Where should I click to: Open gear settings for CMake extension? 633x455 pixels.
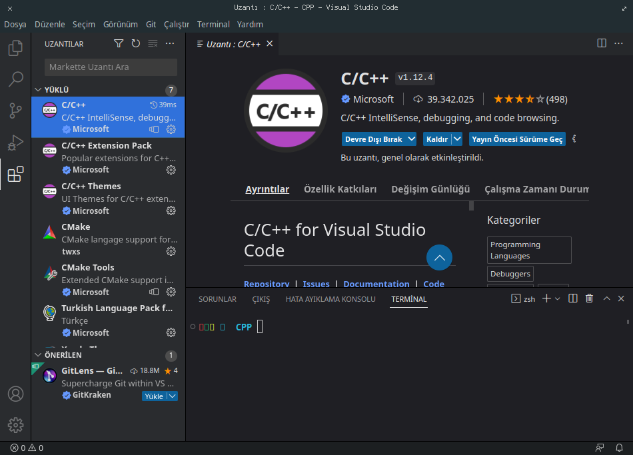171,252
